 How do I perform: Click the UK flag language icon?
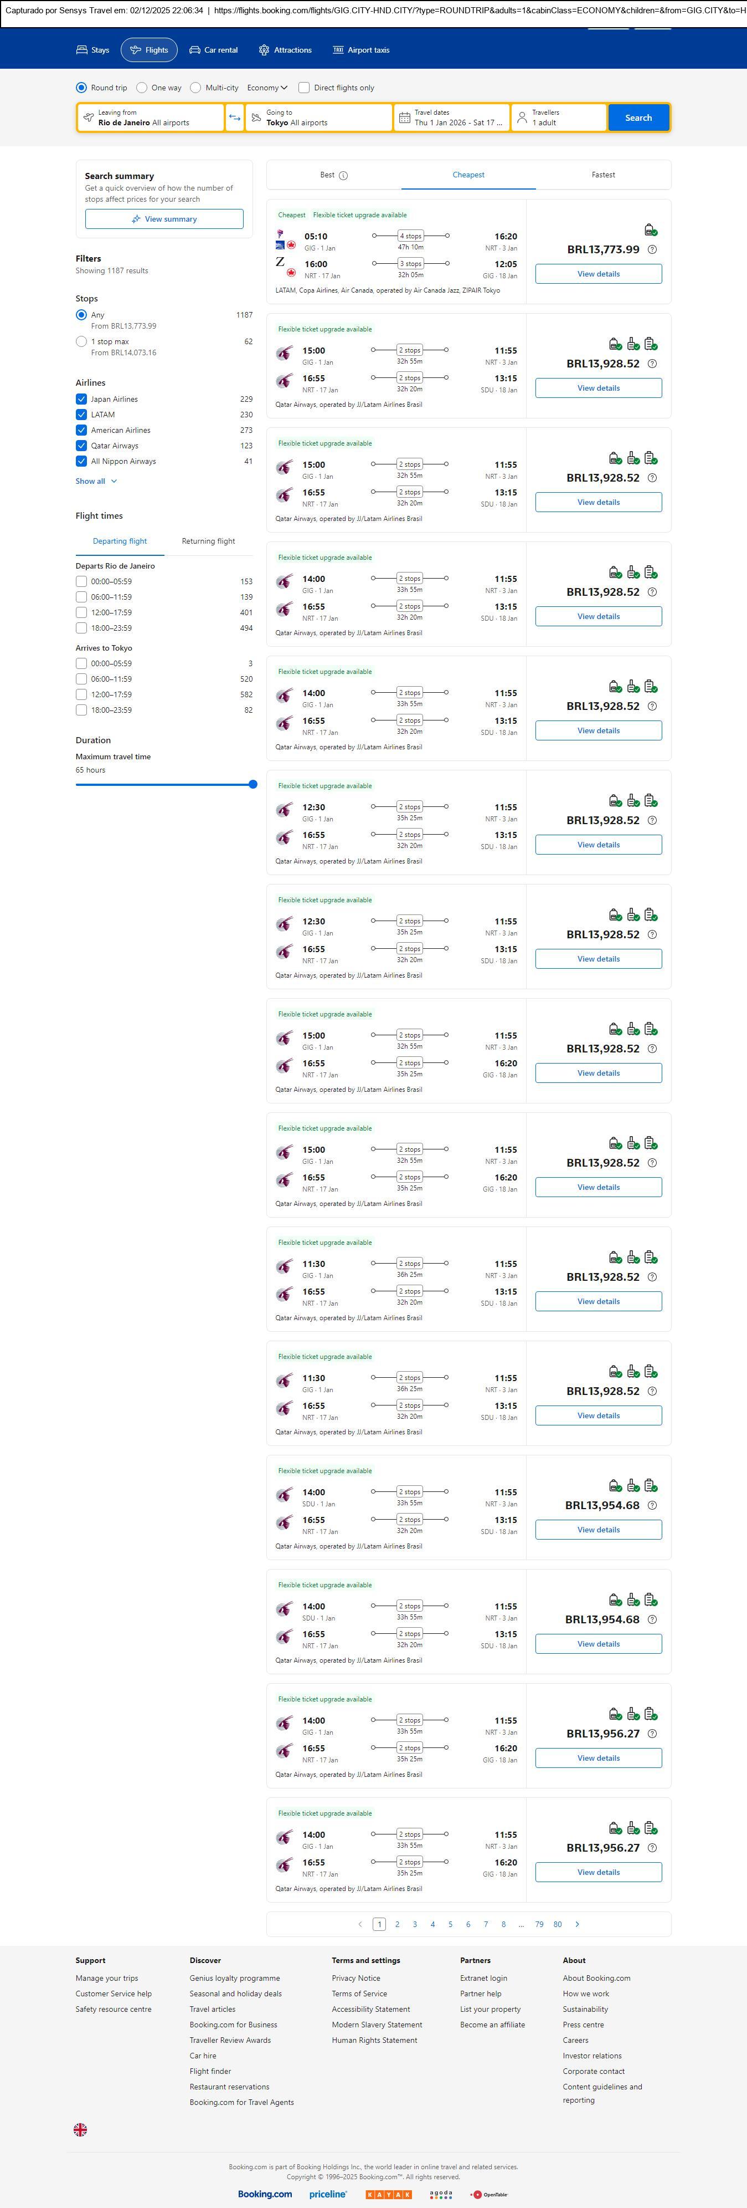(80, 2129)
